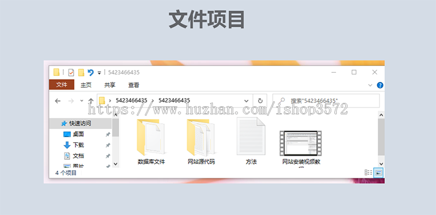436x215 pixels.
Task: Click the pin icon beside 文档
Action: click(x=108, y=156)
